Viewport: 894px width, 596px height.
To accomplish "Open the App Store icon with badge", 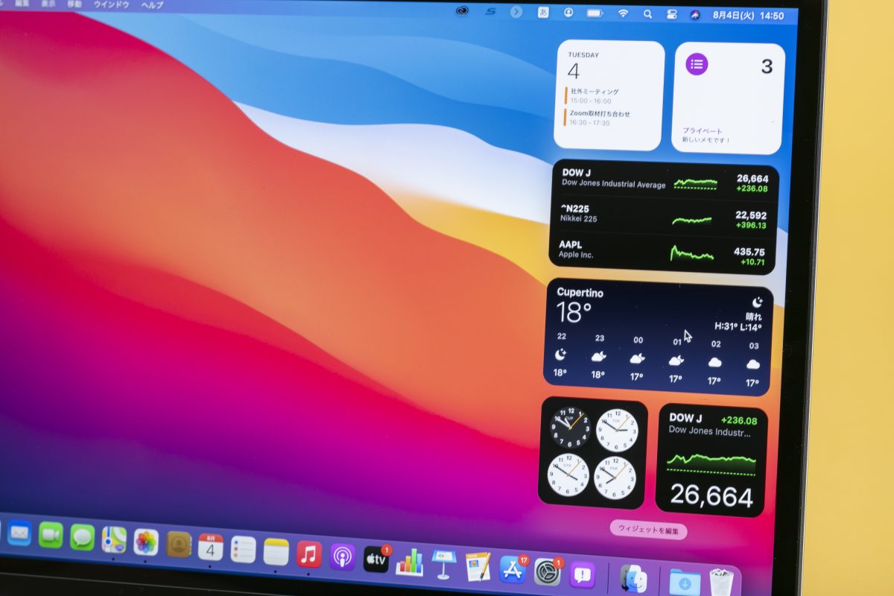I will click(x=513, y=569).
